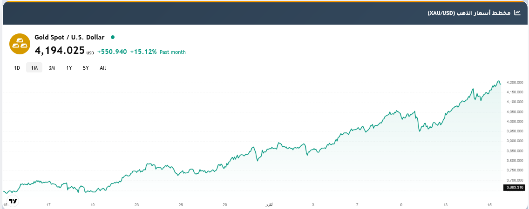Open the Gold Spot / U.S. Dollar title link
Viewport: 529px width, 209px height.
(69, 37)
